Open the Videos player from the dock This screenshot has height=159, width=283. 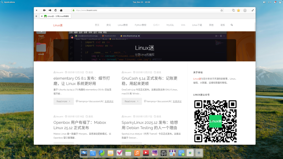pyautogui.click(x=146, y=153)
